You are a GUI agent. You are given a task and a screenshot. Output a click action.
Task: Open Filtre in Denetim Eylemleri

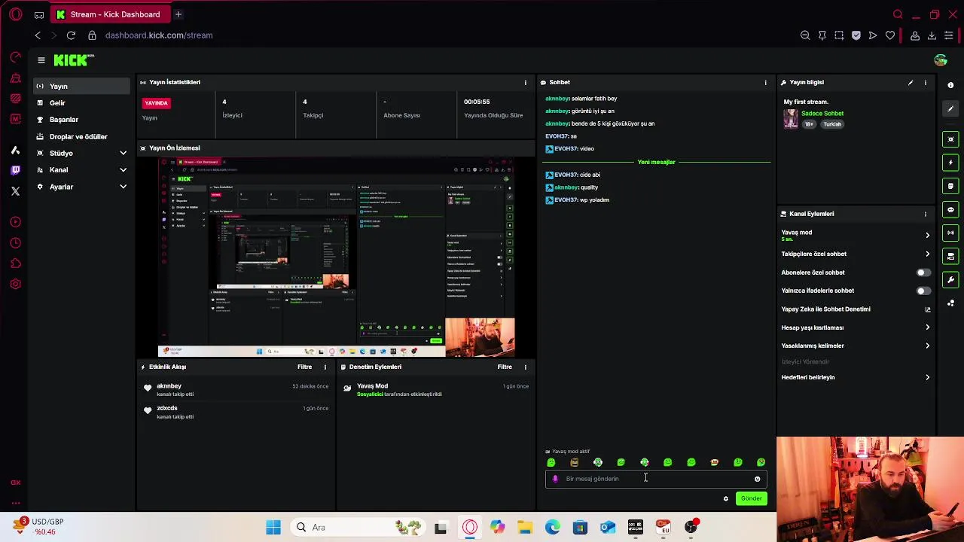coord(505,367)
